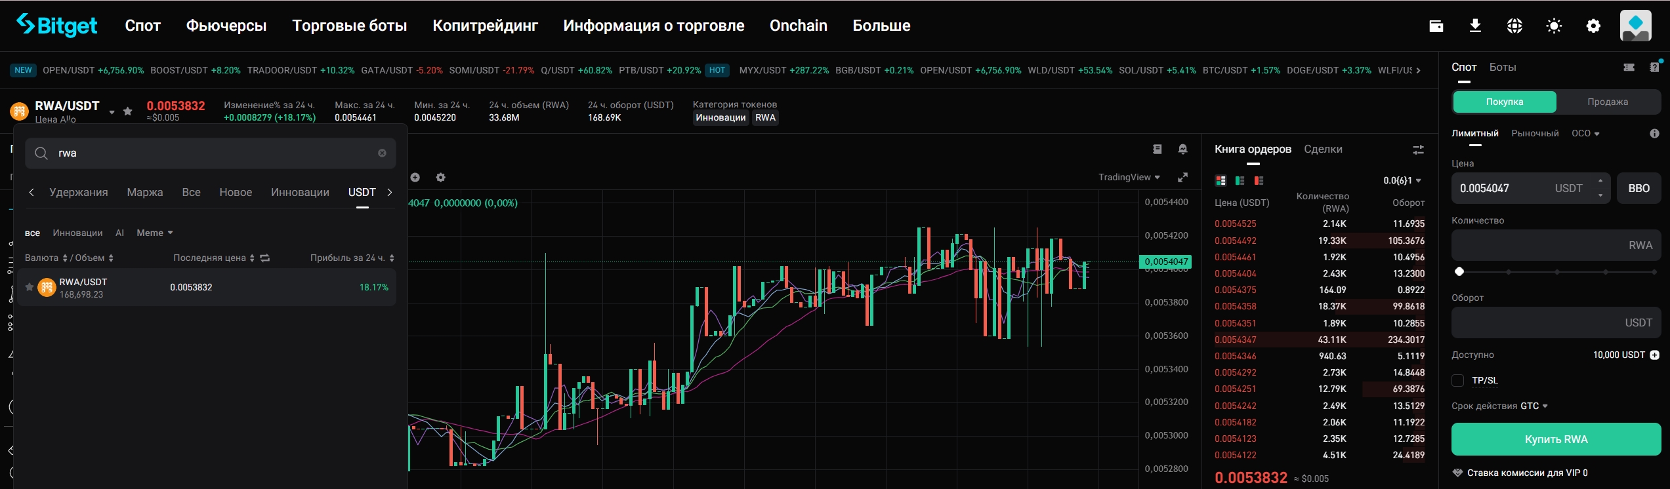
Task: Click the quantity percentage slider handle
Action: pos(1459,271)
